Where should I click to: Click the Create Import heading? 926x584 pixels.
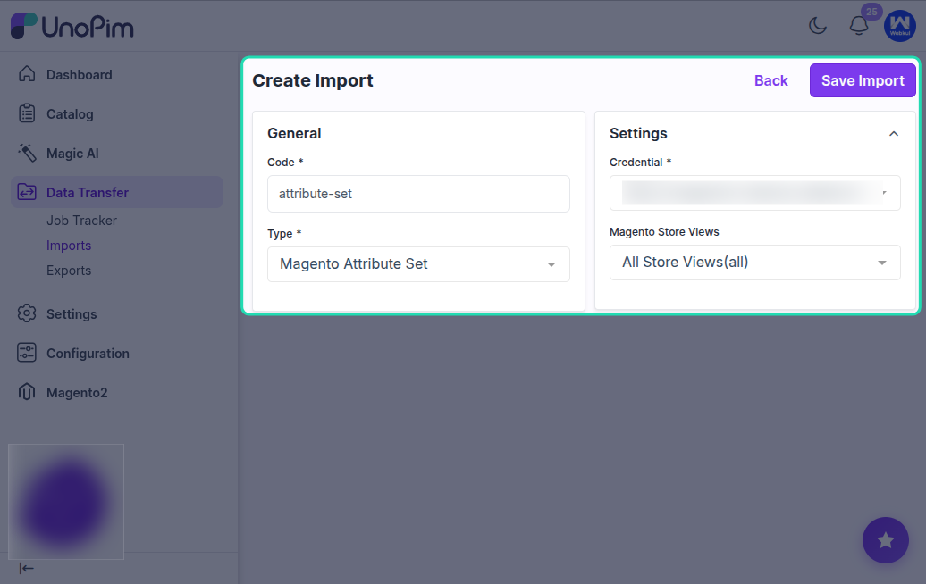pyautogui.click(x=313, y=80)
